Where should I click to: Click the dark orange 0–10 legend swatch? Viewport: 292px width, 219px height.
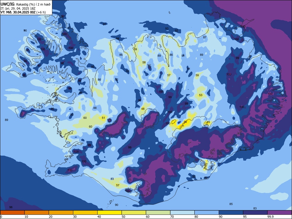tap(12, 213)
